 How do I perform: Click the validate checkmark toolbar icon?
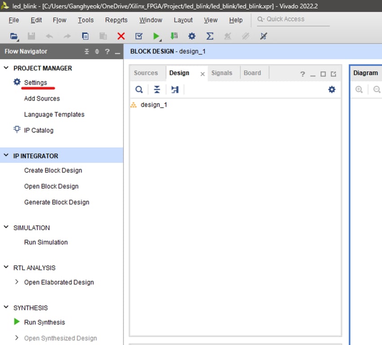pos(139,36)
